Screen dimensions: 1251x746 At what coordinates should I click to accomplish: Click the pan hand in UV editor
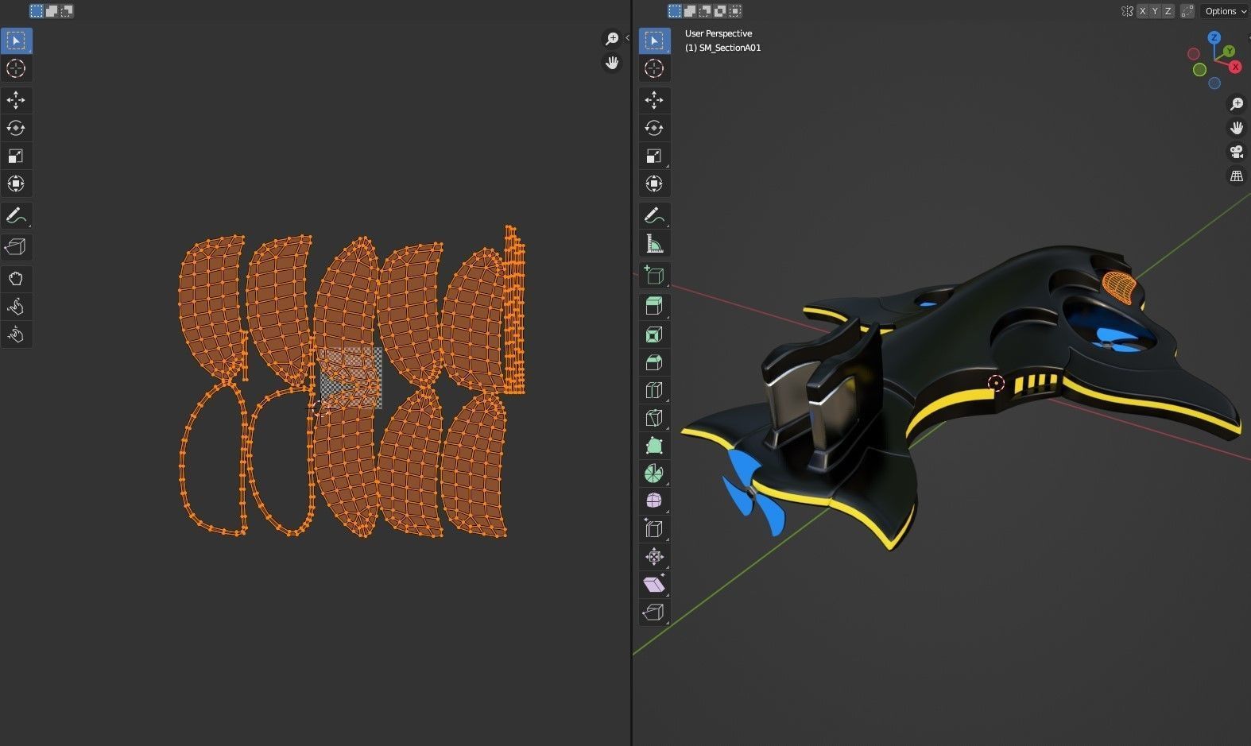[611, 63]
